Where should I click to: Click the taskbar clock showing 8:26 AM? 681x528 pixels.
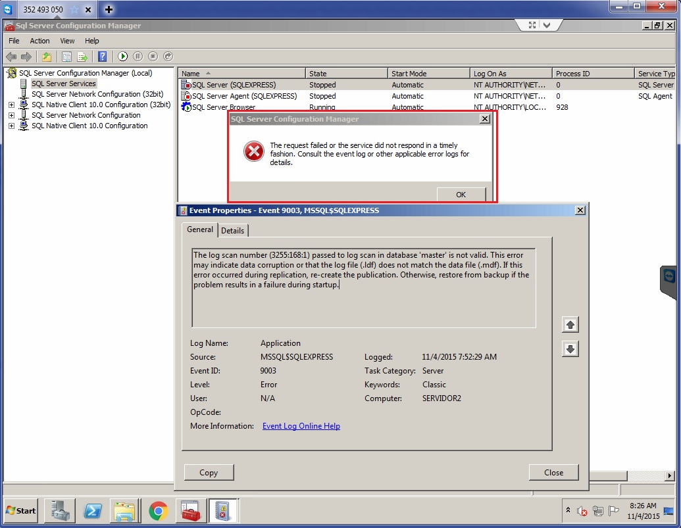tap(643, 511)
